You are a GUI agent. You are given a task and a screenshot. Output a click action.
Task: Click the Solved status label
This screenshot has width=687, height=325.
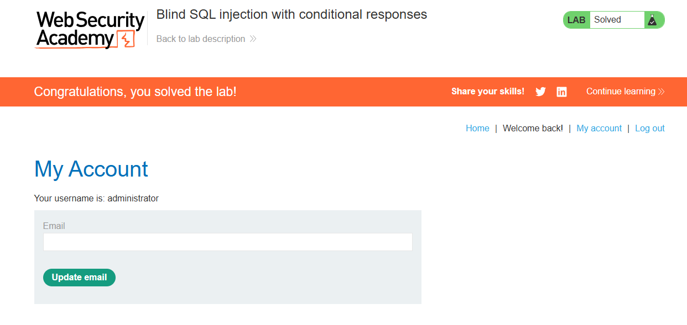coord(607,20)
